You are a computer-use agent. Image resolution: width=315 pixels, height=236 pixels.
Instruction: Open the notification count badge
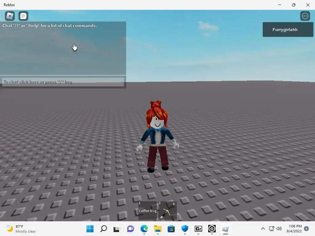pyautogui.click(x=306, y=229)
